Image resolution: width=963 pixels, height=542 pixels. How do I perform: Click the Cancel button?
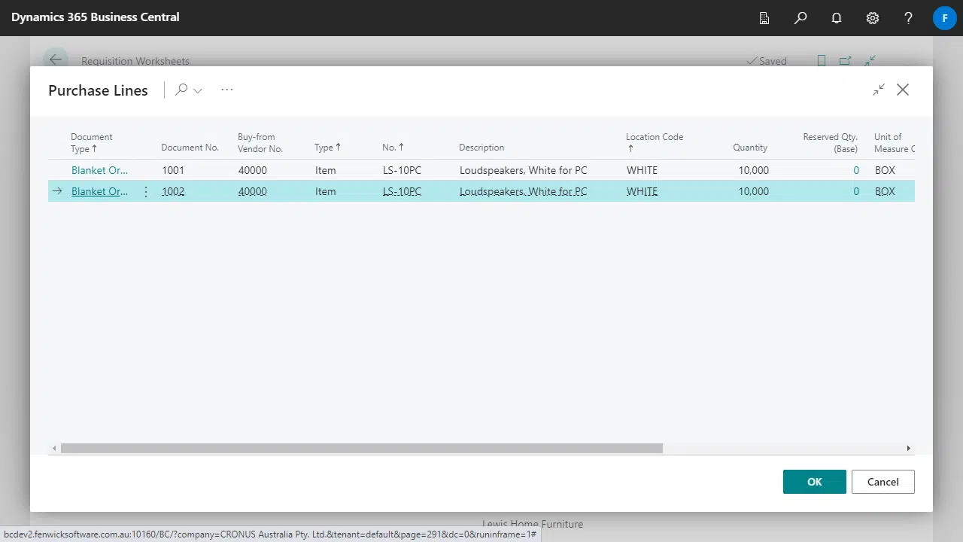pos(883,482)
